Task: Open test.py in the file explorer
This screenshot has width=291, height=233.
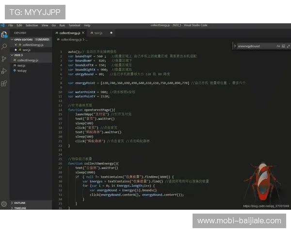Action: pyautogui.click(x=22, y=71)
